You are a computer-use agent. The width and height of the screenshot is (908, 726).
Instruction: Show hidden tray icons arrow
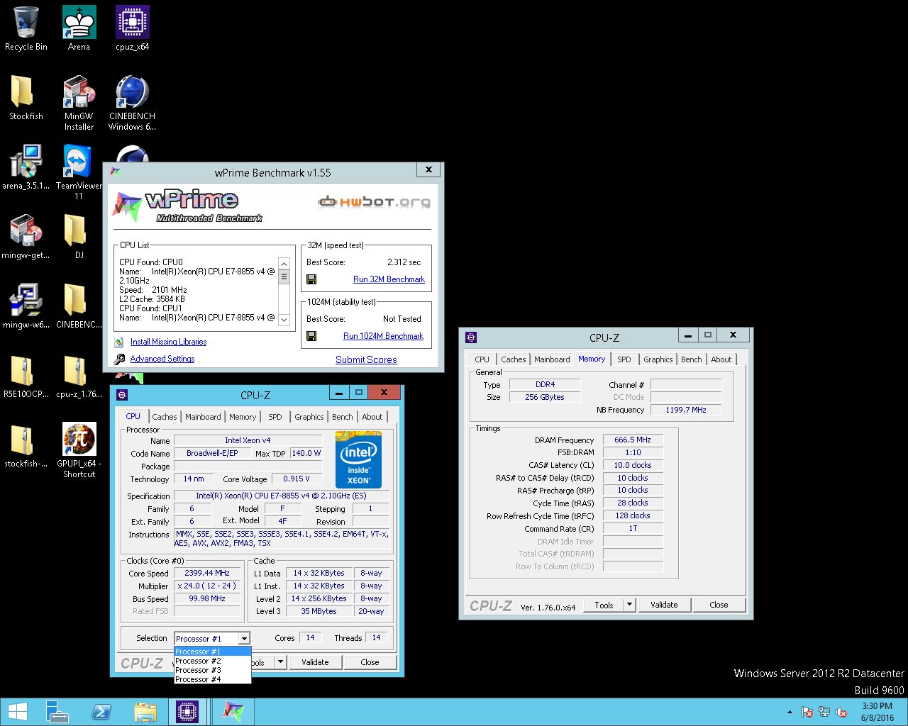790,712
